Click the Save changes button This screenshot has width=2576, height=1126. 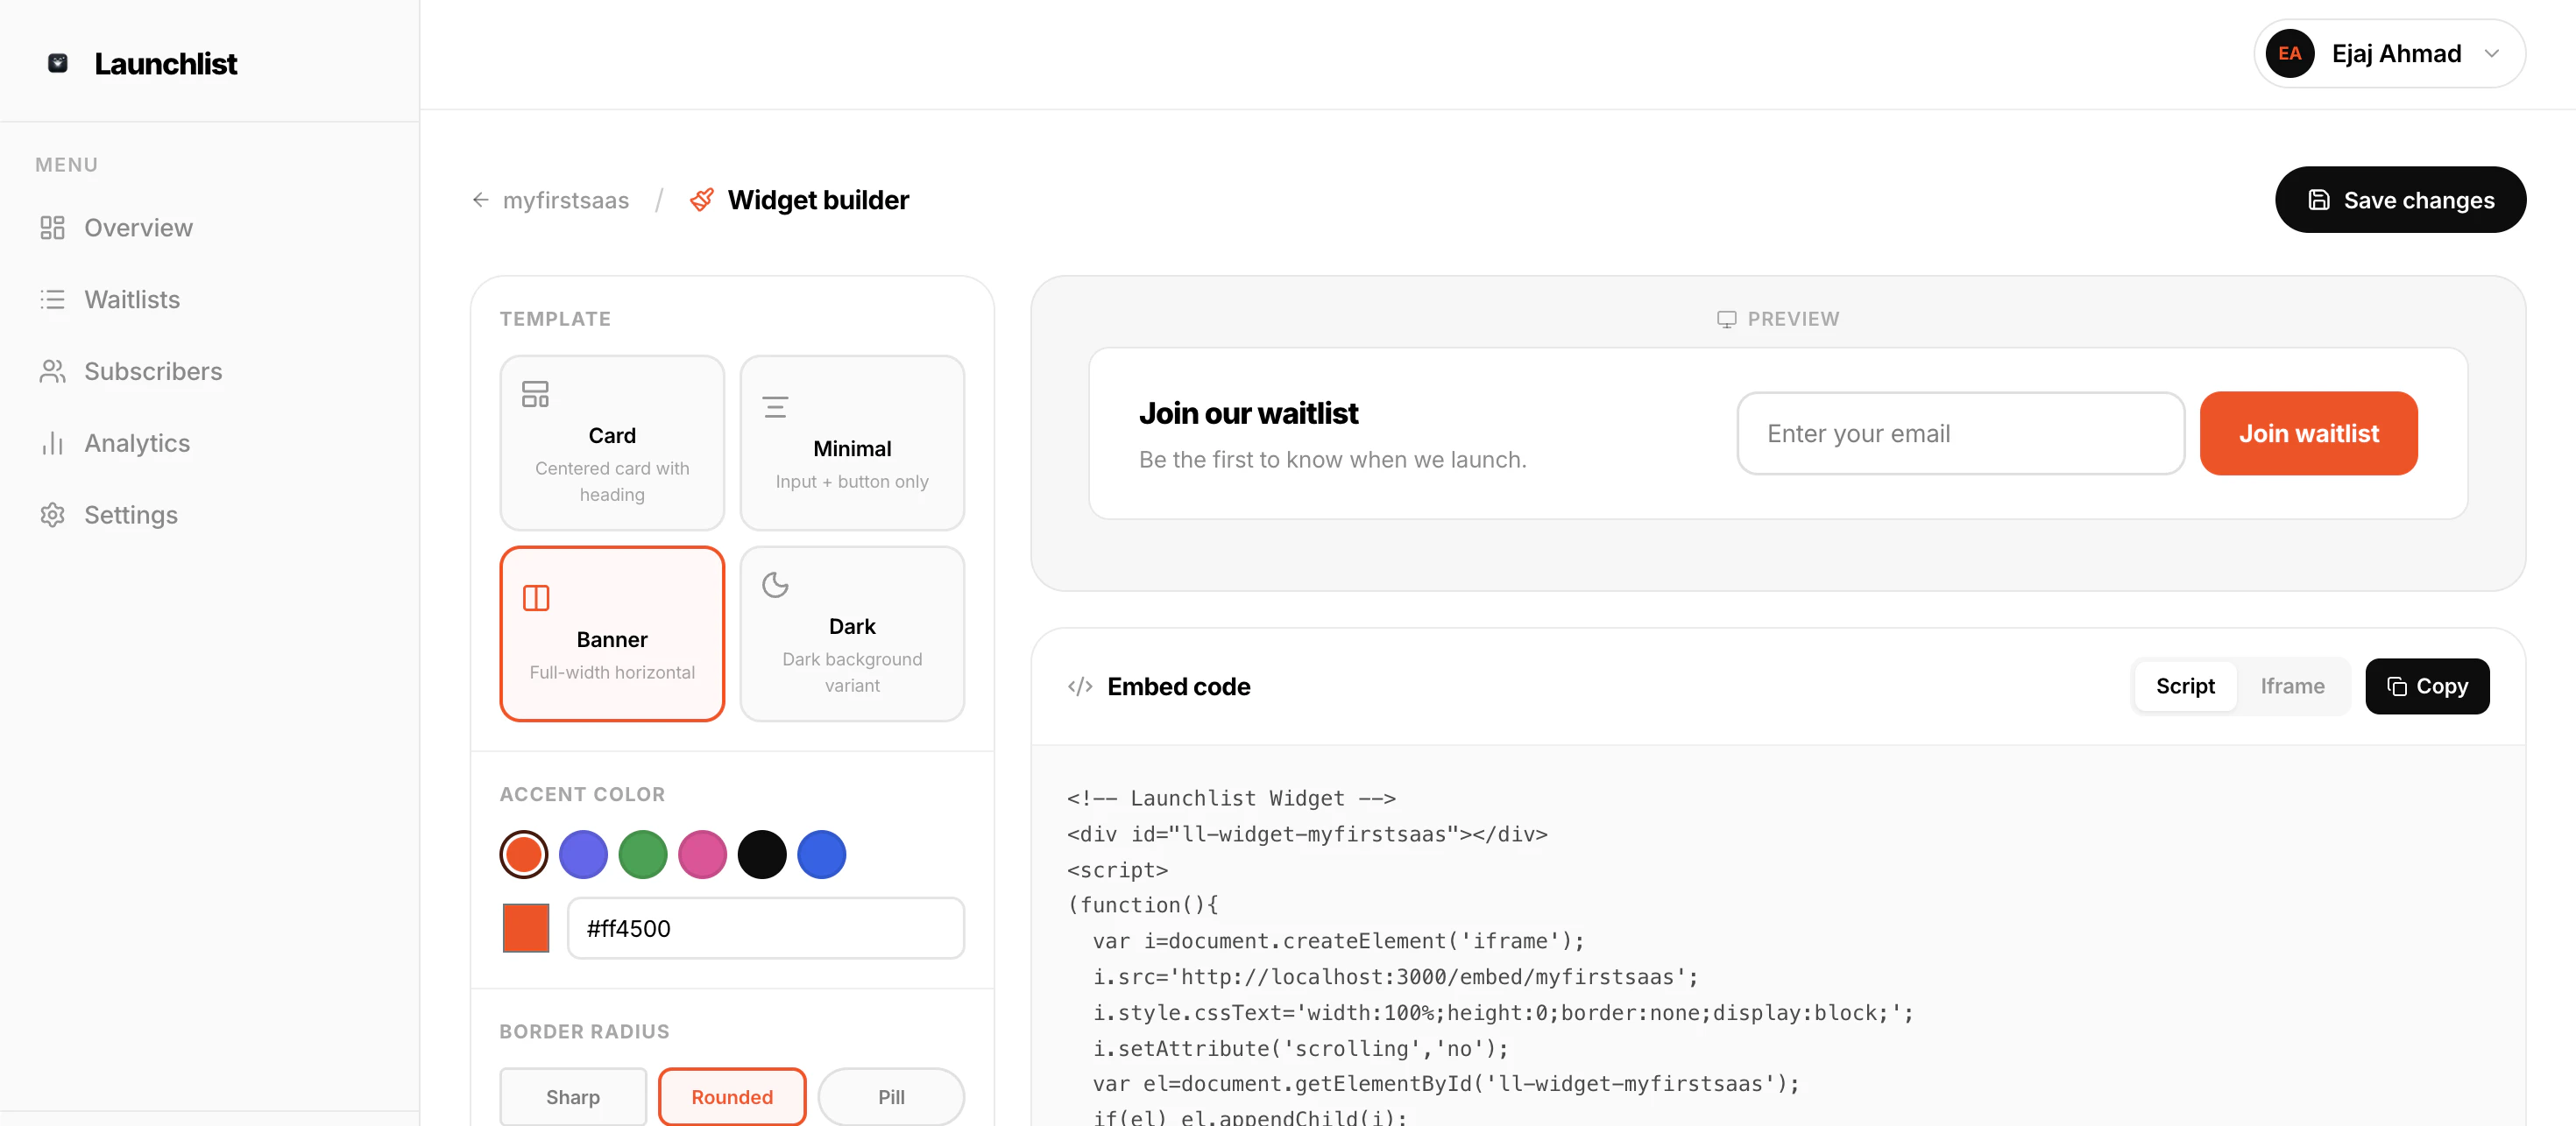pyautogui.click(x=2400, y=200)
